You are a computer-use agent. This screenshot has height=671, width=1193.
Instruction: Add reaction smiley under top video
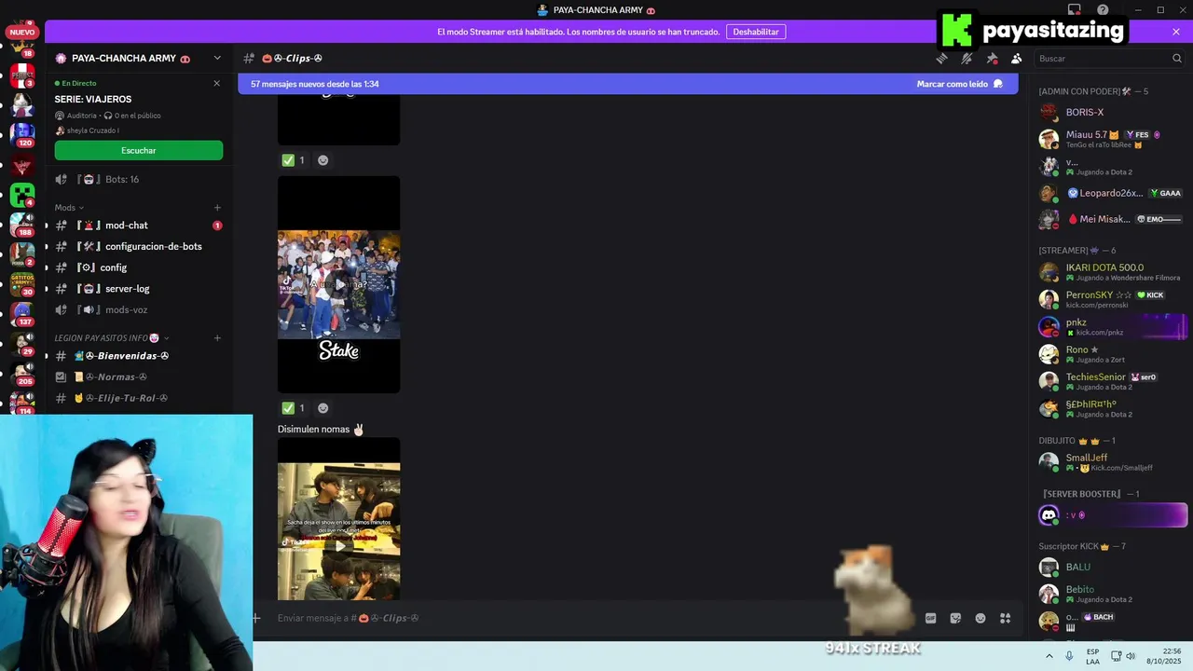point(322,160)
